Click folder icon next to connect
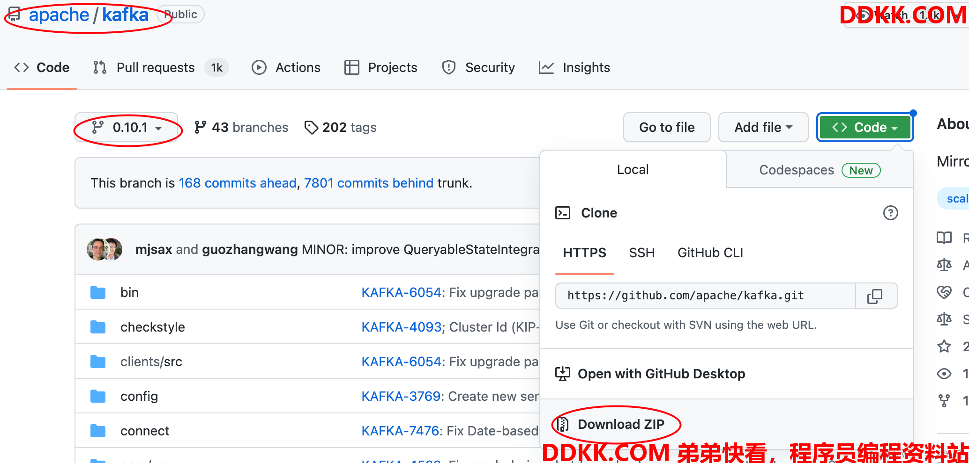The width and height of the screenshot is (969, 463). point(97,431)
